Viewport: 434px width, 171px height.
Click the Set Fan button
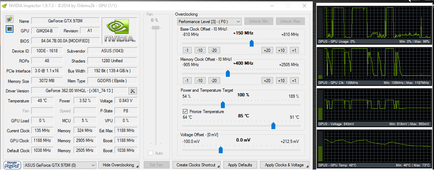(x=157, y=165)
